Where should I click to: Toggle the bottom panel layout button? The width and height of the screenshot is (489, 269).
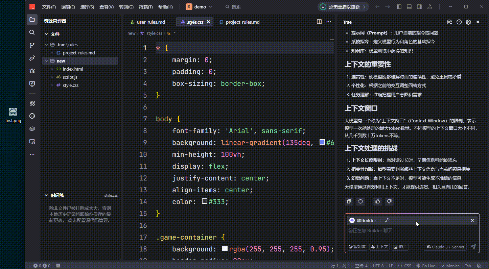409,7
